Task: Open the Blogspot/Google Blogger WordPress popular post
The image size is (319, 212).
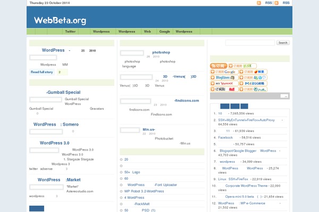Action: click(248, 151)
